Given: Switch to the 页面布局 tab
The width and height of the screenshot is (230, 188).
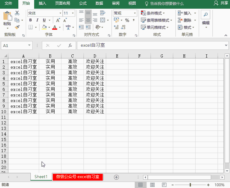Looking at the screenshot, I should click(x=63, y=3).
